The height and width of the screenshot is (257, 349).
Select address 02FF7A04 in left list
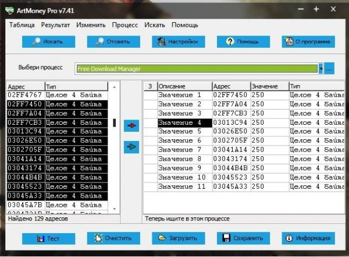click(24, 113)
